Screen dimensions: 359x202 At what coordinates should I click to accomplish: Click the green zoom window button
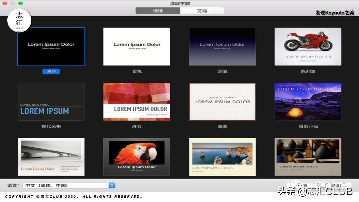point(21,3)
